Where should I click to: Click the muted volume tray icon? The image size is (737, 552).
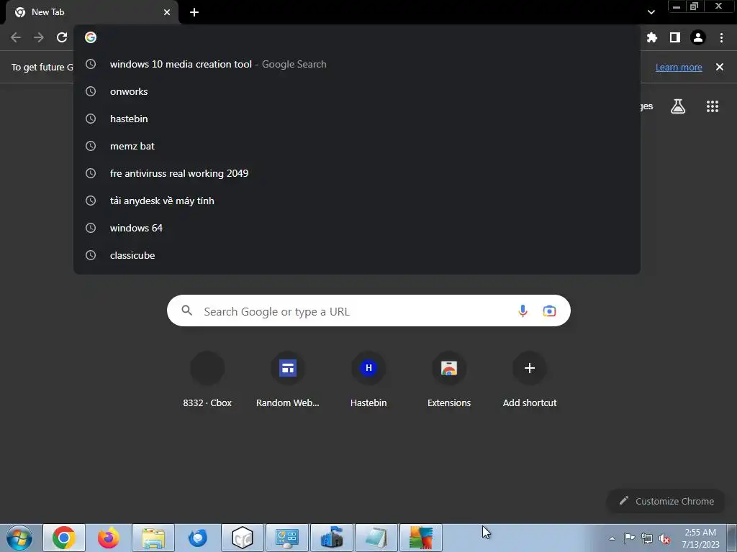click(x=664, y=538)
